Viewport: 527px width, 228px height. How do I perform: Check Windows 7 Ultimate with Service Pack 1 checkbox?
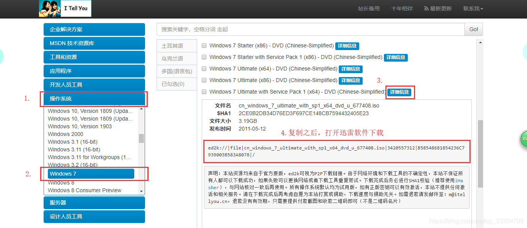(204, 92)
